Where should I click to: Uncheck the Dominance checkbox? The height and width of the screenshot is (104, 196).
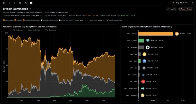[4, 20]
